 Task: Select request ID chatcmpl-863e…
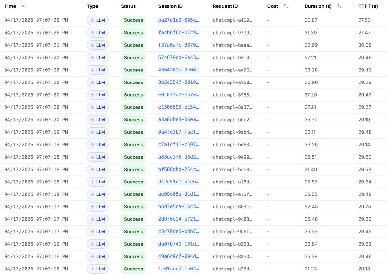pyautogui.click(x=232, y=207)
